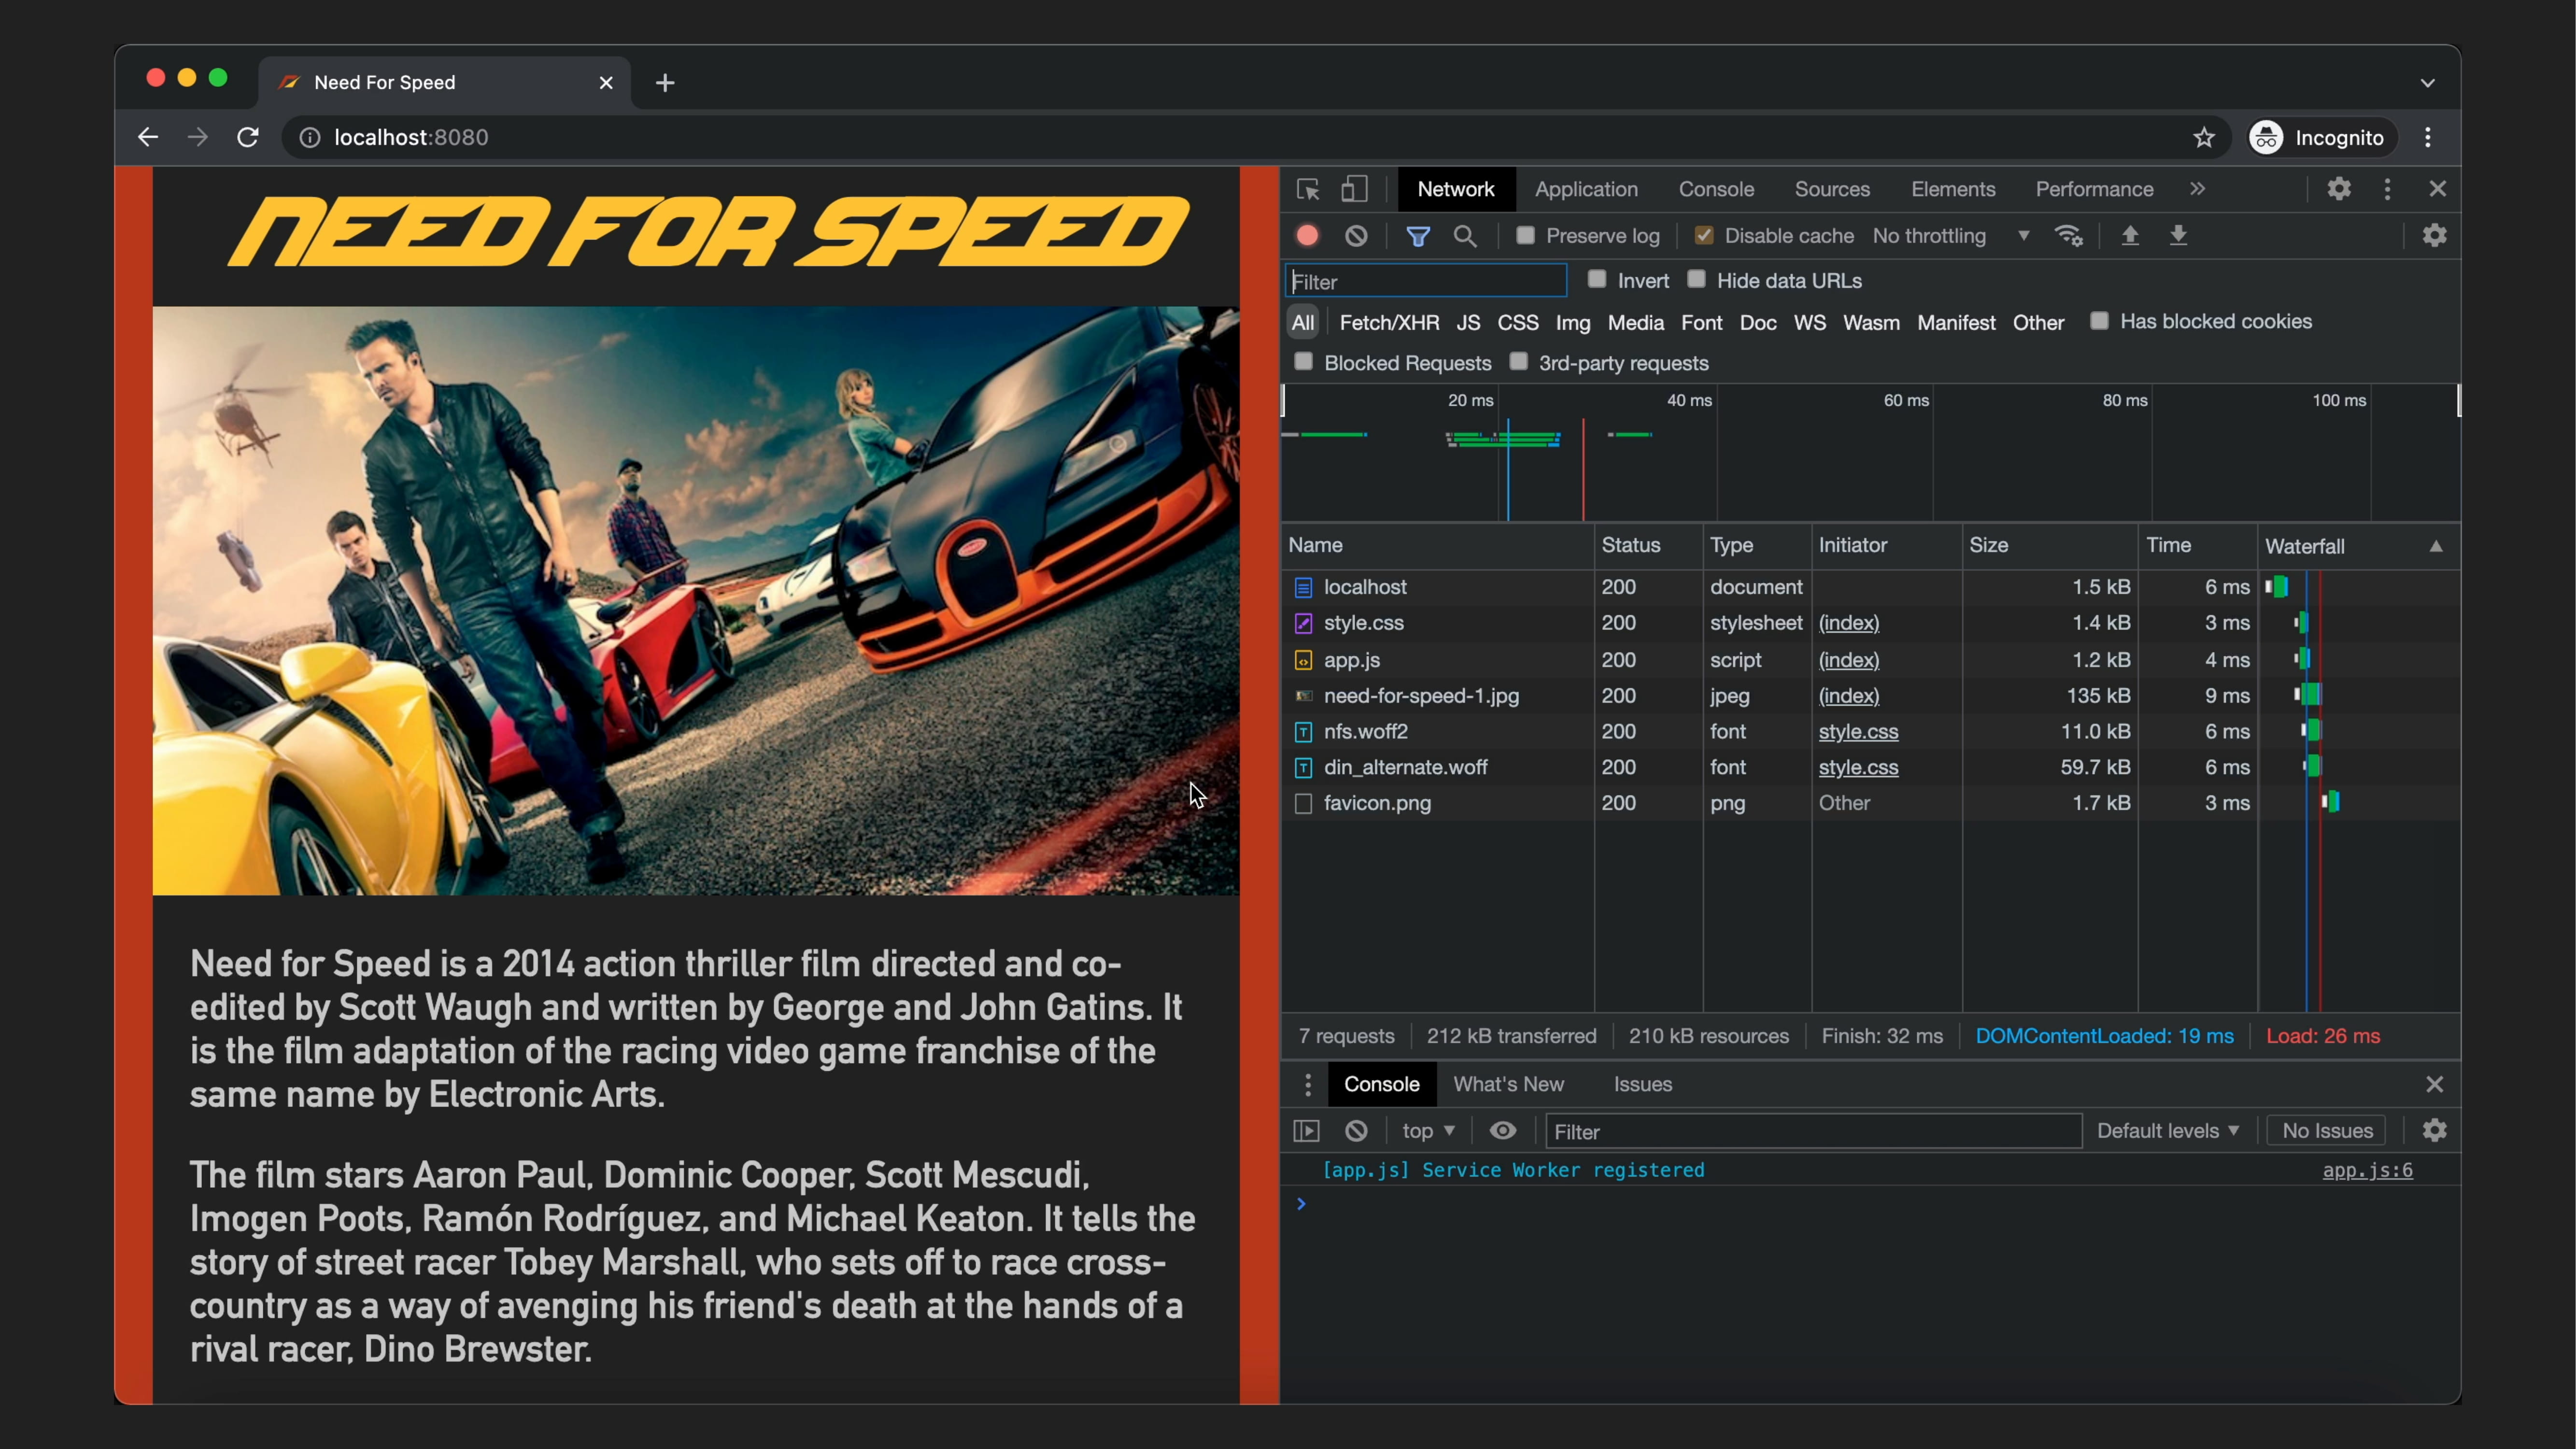Screen dimensions: 2576x1449
Task: Open drawer three-dot menu beside Console
Action: coord(1308,1084)
